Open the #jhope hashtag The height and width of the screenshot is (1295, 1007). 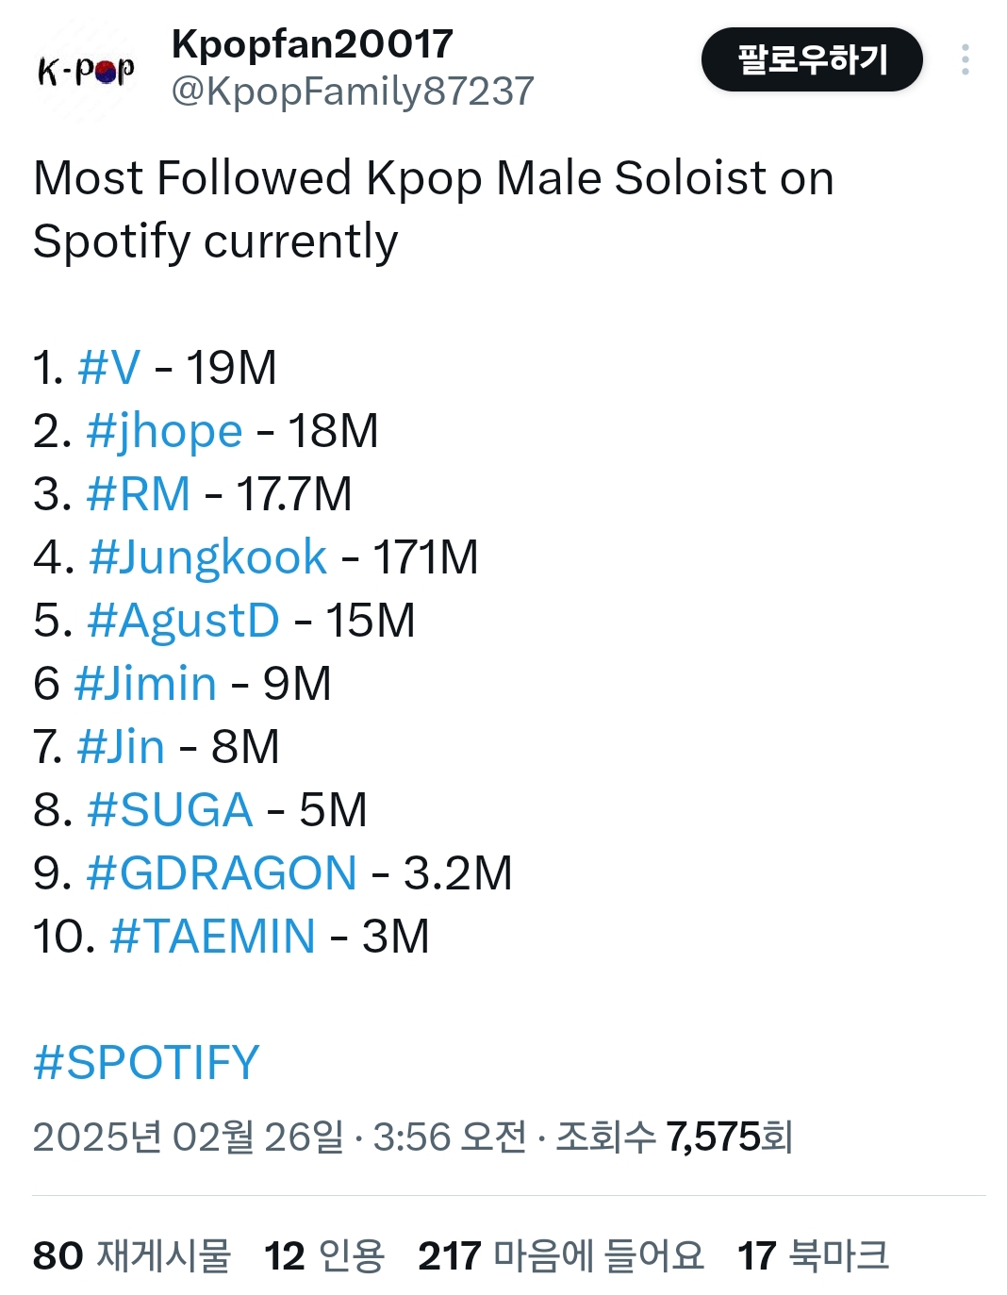pyautogui.click(x=164, y=431)
